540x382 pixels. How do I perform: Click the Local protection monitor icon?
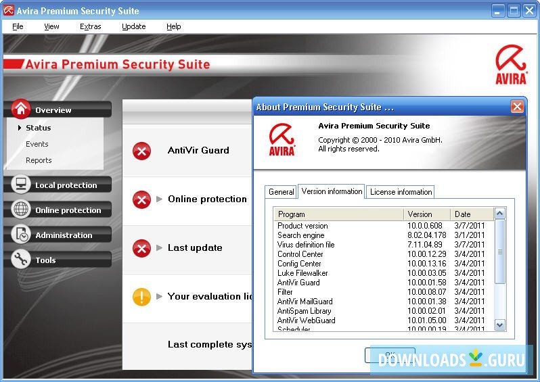click(x=21, y=184)
